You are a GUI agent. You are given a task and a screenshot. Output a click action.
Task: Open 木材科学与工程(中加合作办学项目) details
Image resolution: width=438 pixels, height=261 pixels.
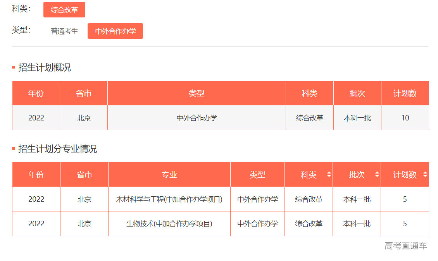(x=169, y=199)
